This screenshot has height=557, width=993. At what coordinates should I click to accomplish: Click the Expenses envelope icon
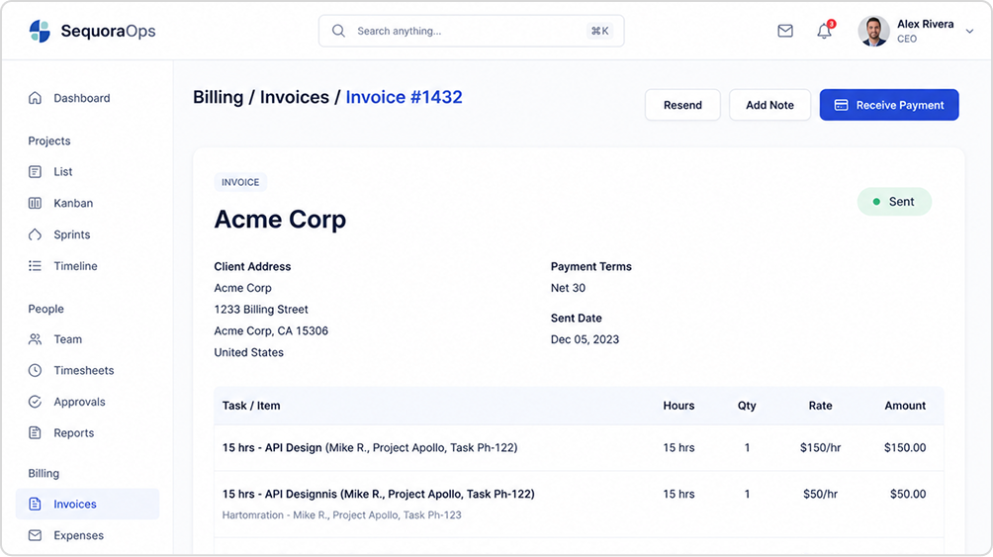pyautogui.click(x=35, y=535)
